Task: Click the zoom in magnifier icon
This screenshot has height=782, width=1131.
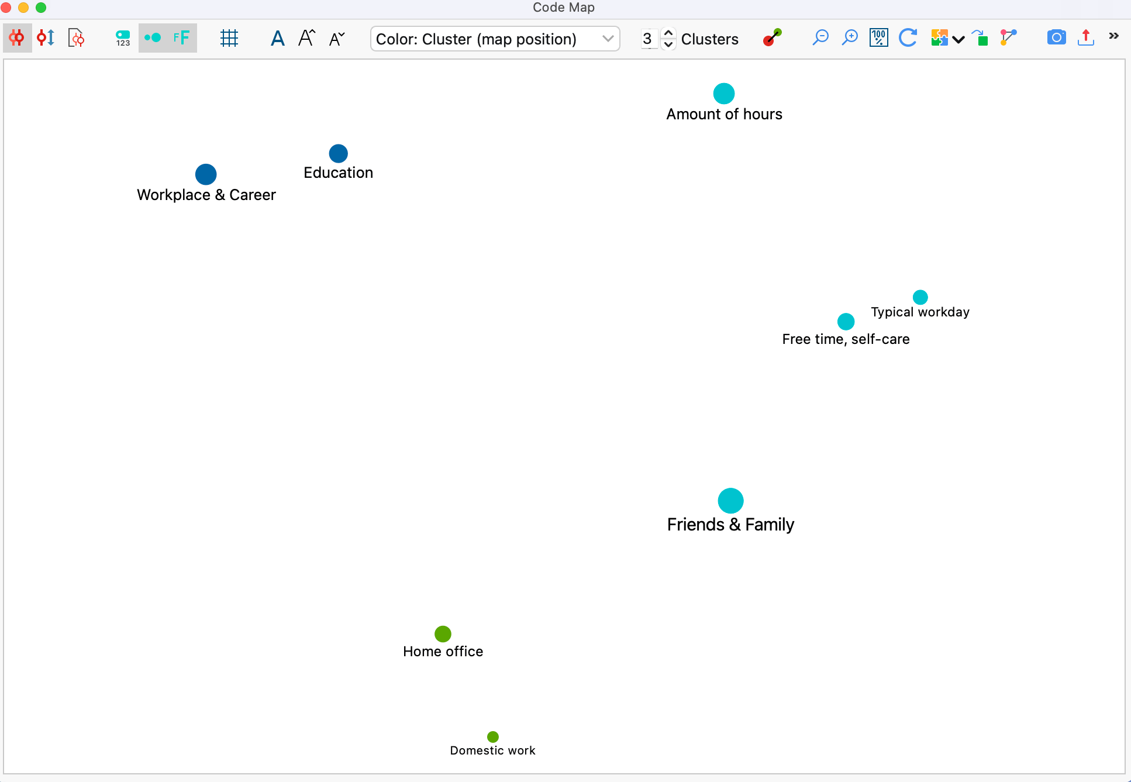Action: [x=849, y=37]
